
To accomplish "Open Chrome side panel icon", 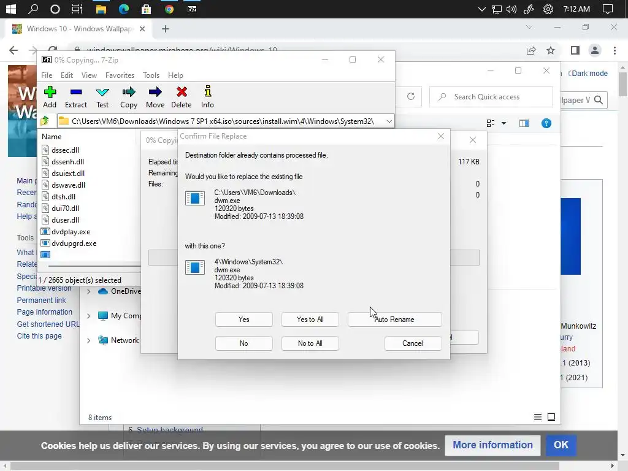I will (x=575, y=50).
